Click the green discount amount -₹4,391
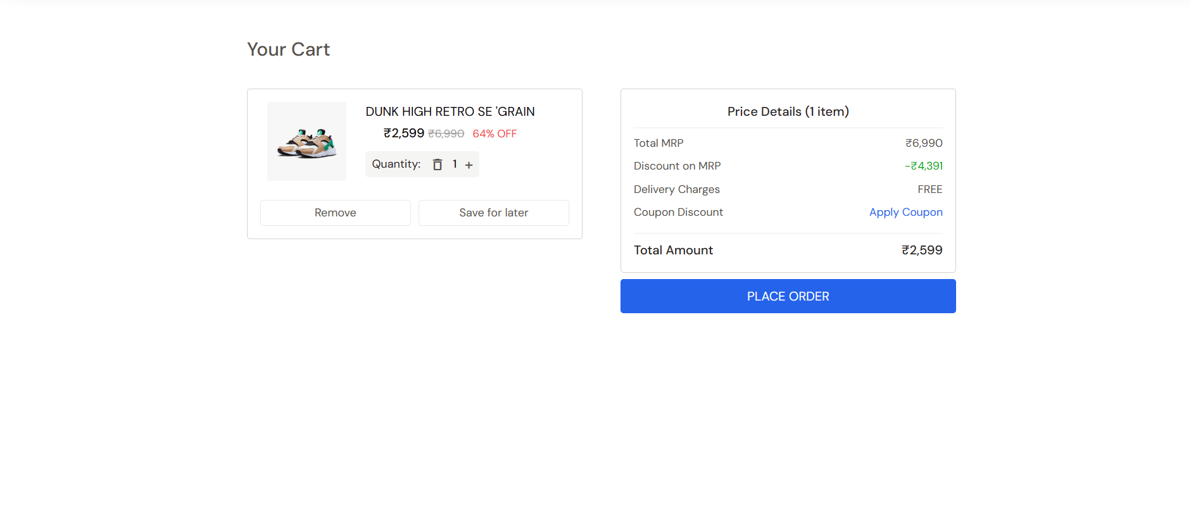The height and width of the screenshot is (510, 1191). point(924,166)
